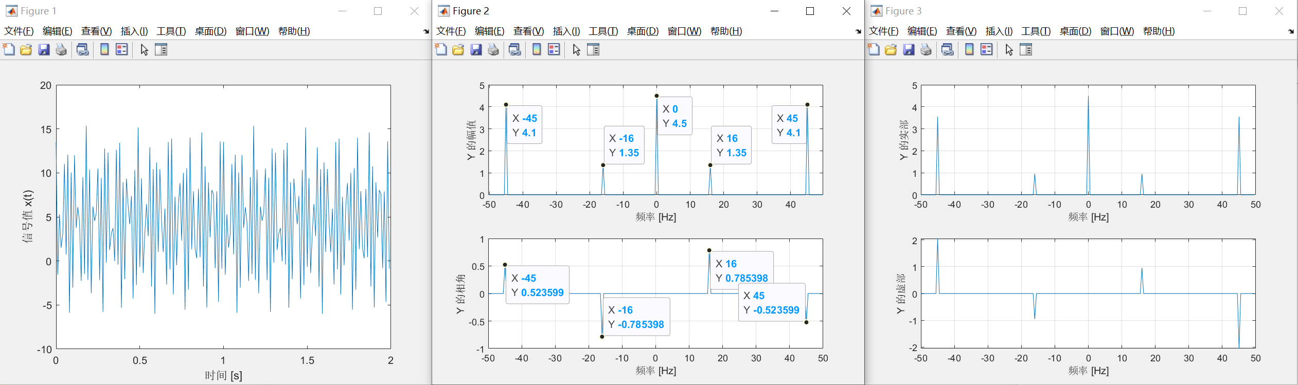Click Figure 1 title bar text
This screenshot has height=385, width=1298.
[x=38, y=11]
